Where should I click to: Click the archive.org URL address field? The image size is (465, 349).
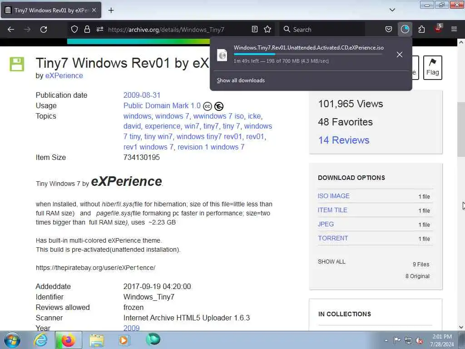pos(166,30)
